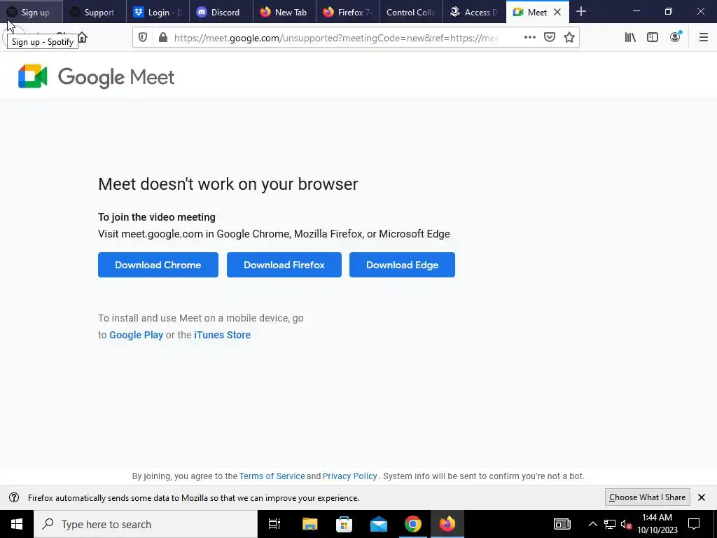This screenshot has width=717, height=538.
Task: Click the Download Firefox button
Action: click(x=284, y=264)
